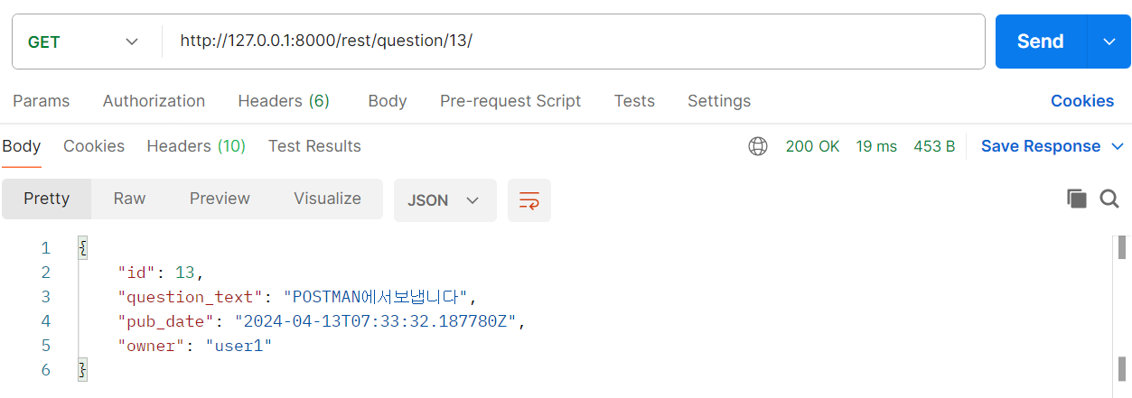Send the request

pos(1041,42)
